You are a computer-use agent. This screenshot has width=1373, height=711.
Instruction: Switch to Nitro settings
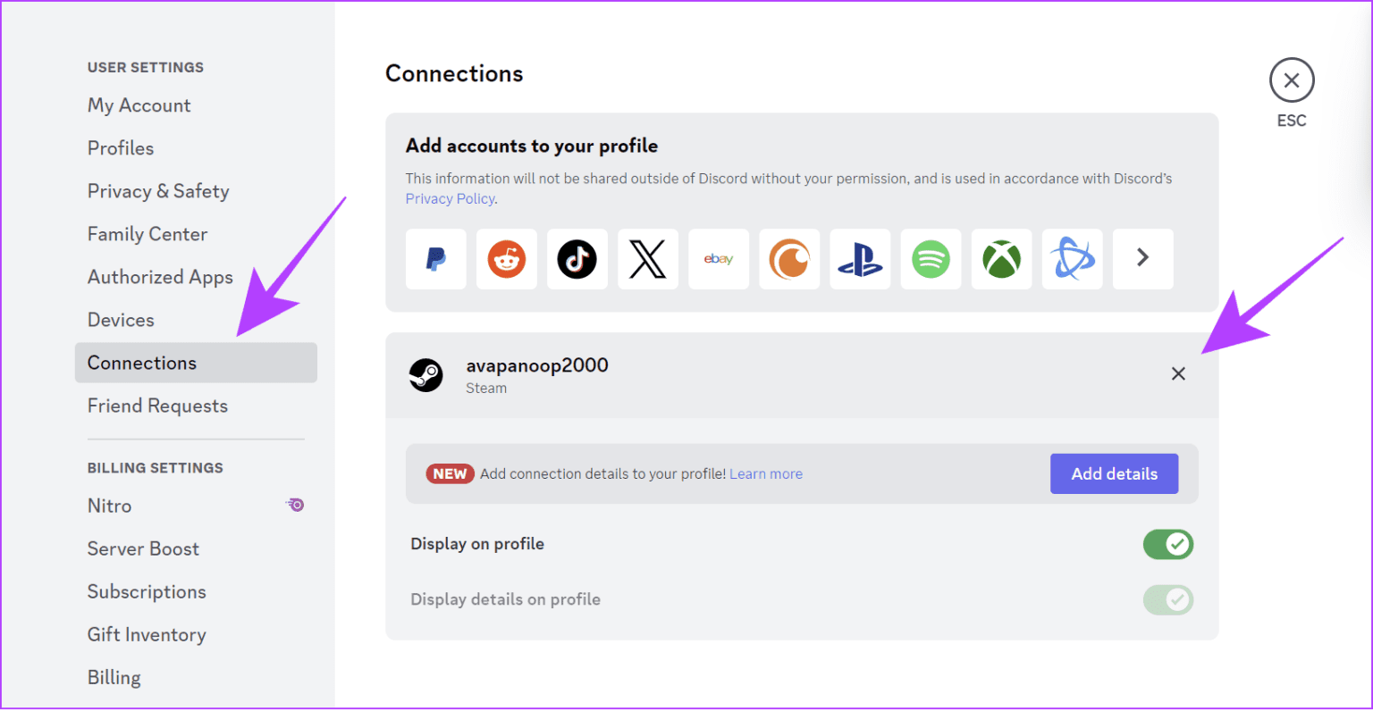109,506
